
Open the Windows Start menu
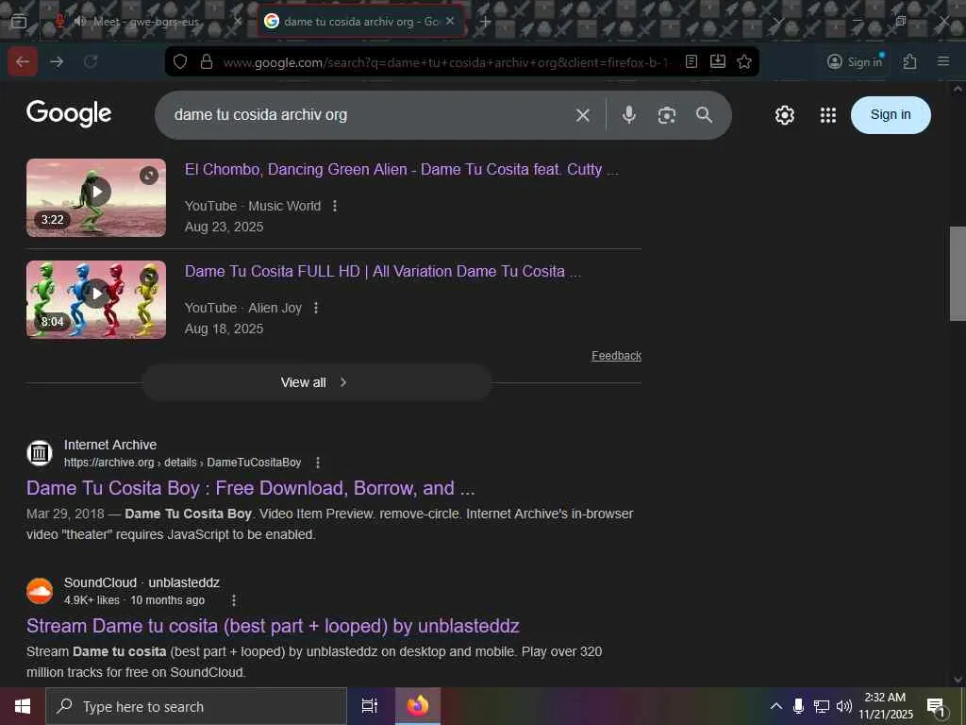[23, 706]
